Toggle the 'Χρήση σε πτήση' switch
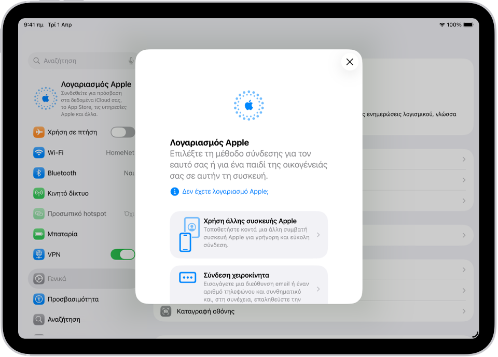Screen dimensions: 498x357 [122, 132]
